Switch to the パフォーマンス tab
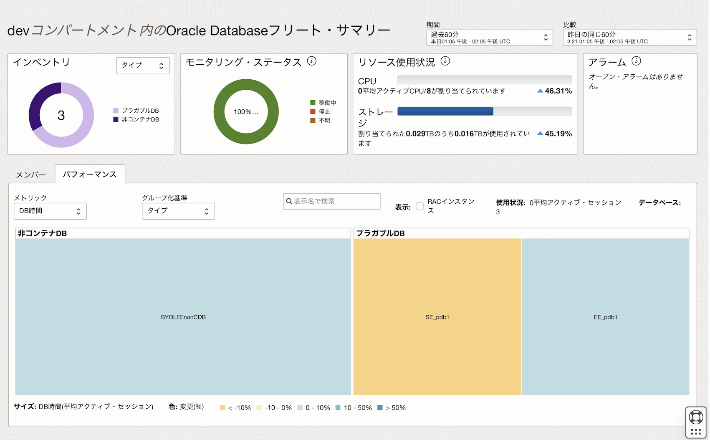The height and width of the screenshot is (440, 710). point(90,174)
